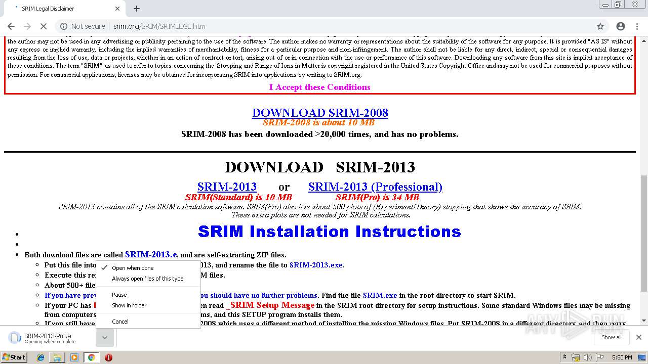Open the Windows Start menu
Viewport: 648px width, 364px height.
tap(14, 357)
